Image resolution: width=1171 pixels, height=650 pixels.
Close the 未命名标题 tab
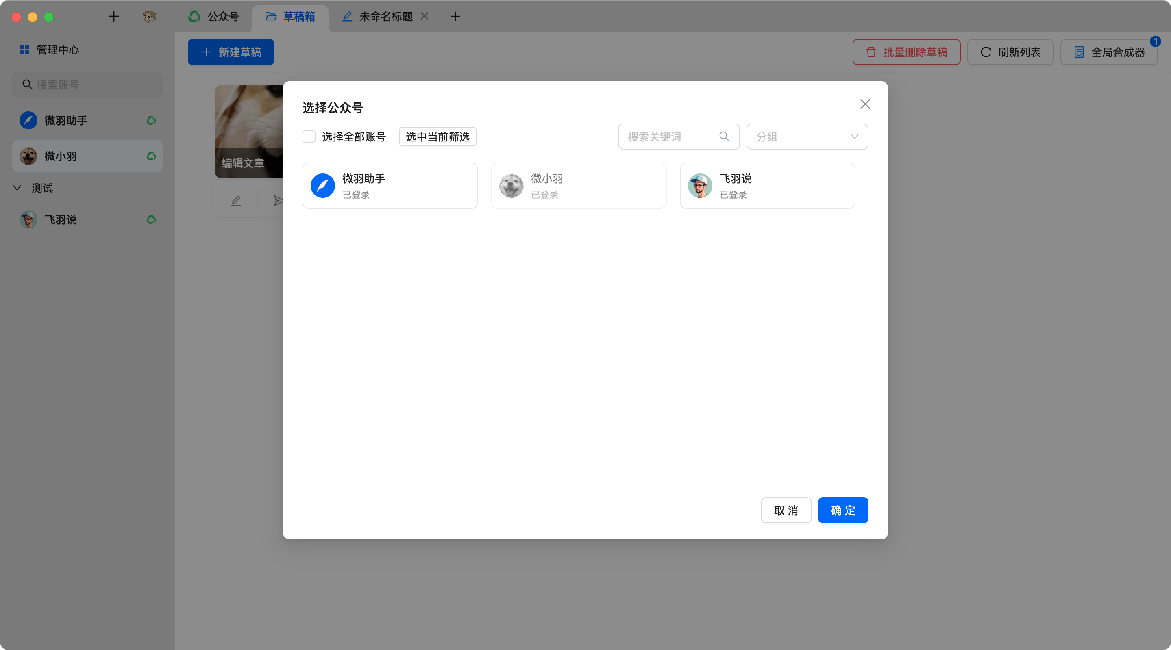click(x=424, y=16)
